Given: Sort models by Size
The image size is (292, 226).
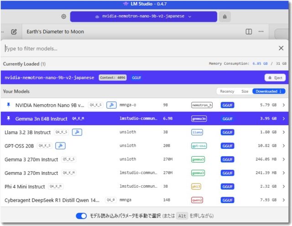Looking at the screenshot, I should (245, 91).
